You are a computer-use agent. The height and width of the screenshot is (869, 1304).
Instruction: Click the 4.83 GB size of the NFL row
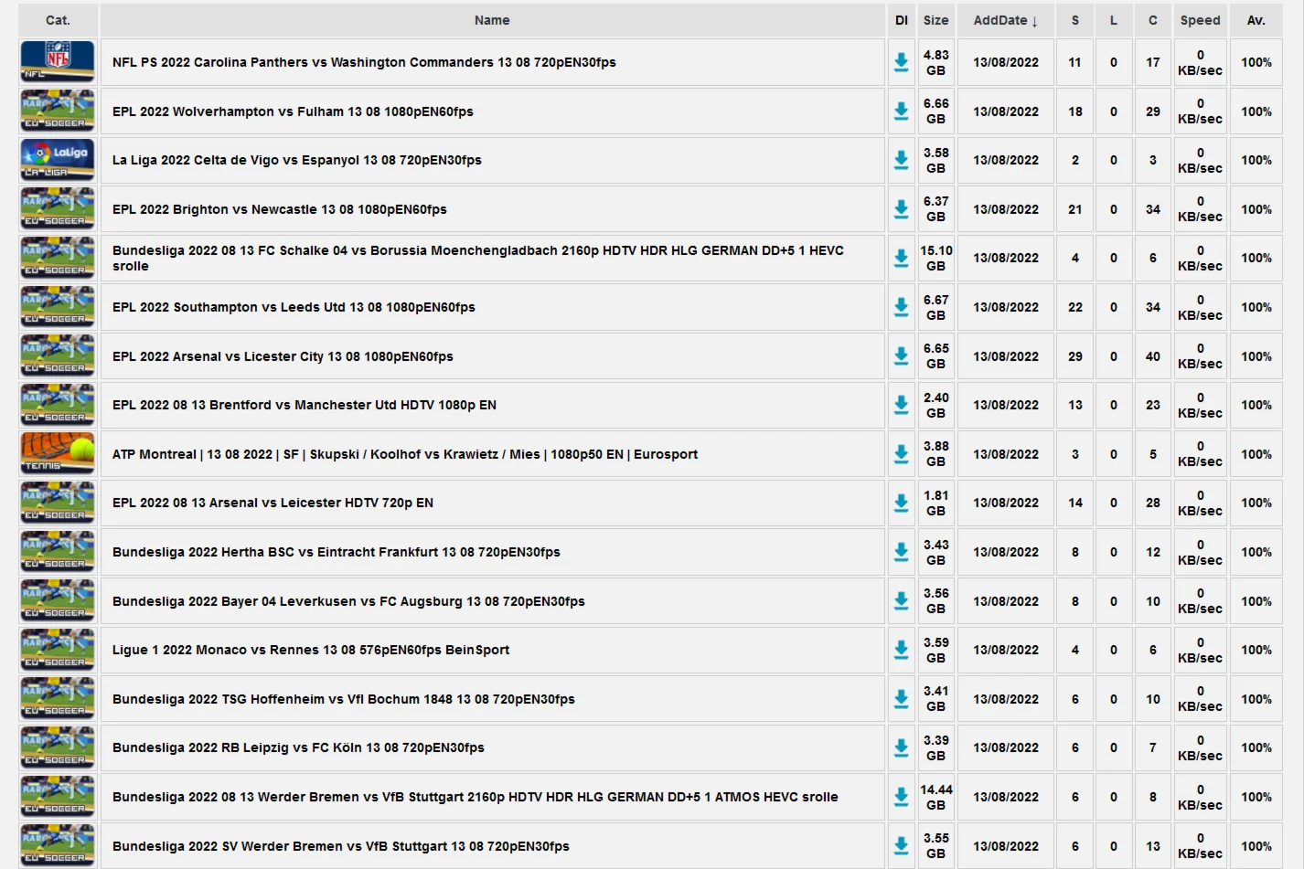[x=935, y=62]
